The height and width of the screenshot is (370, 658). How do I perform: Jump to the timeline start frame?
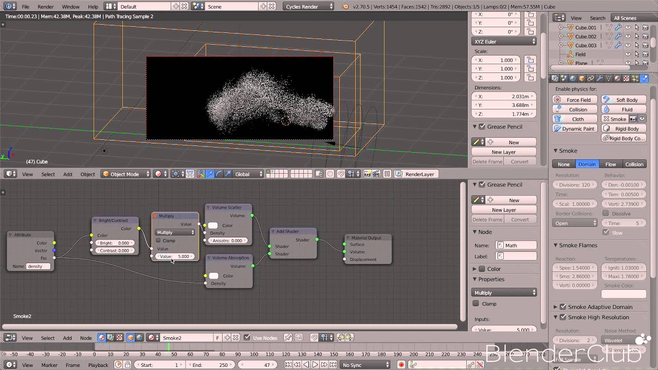coord(289,365)
